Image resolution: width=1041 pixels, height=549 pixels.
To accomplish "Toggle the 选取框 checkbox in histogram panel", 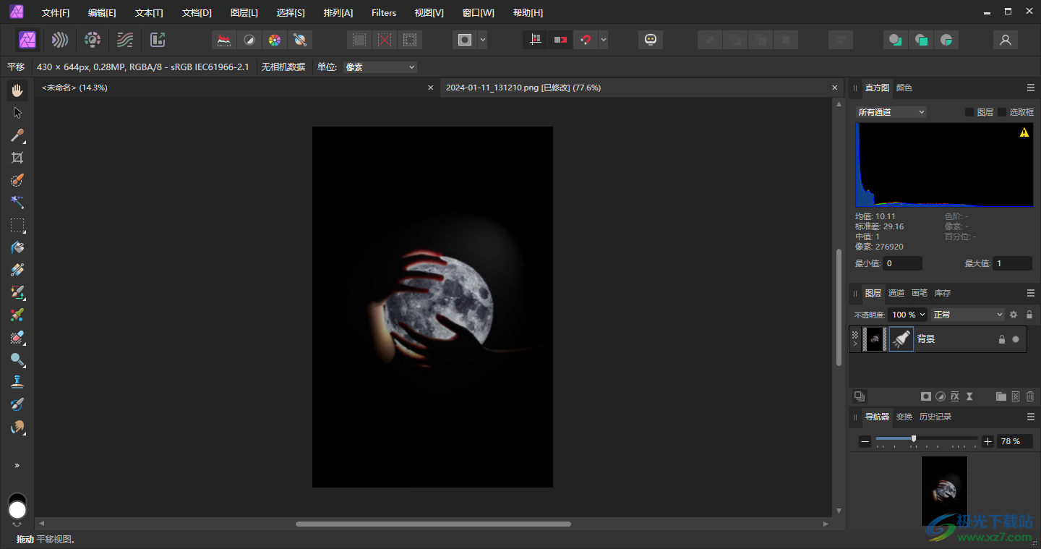I will 1002,112.
